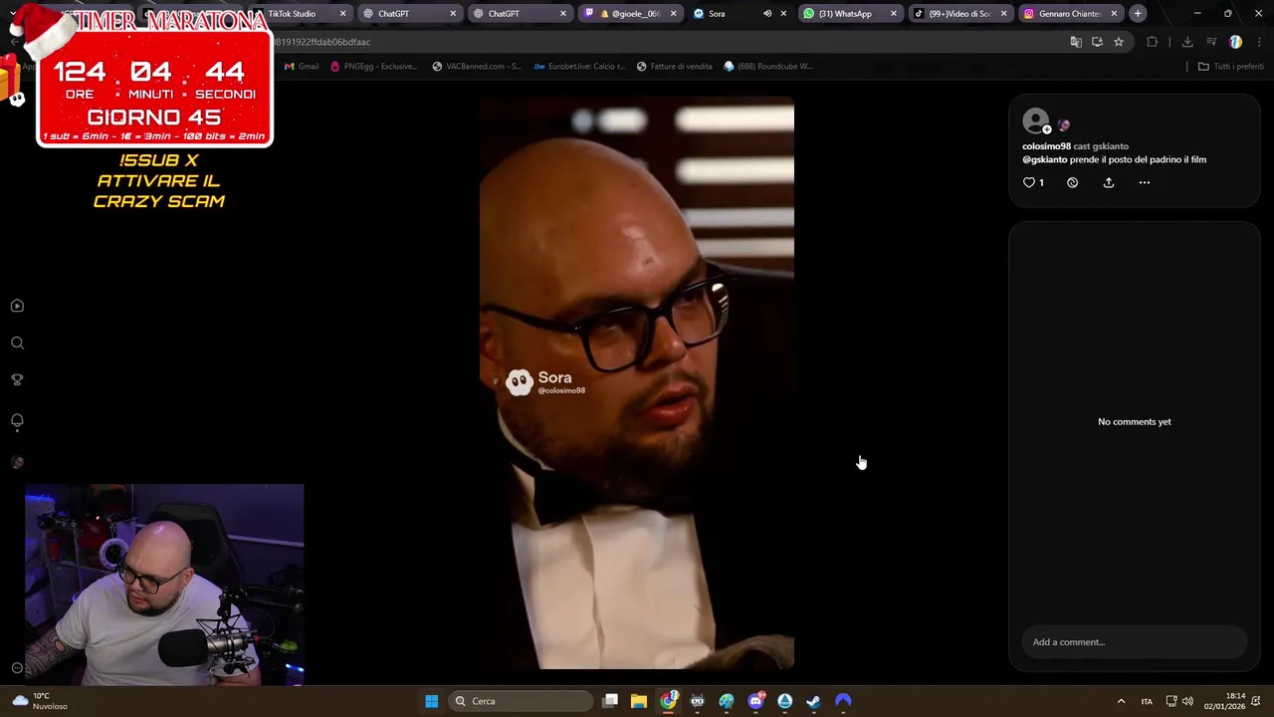Click the ITA language indicator

pos(1147,701)
